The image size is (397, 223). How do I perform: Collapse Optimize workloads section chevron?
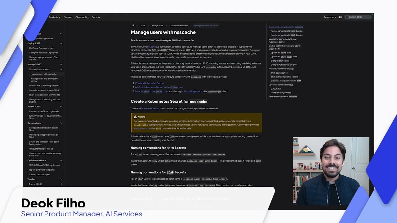[x=61, y=160]
